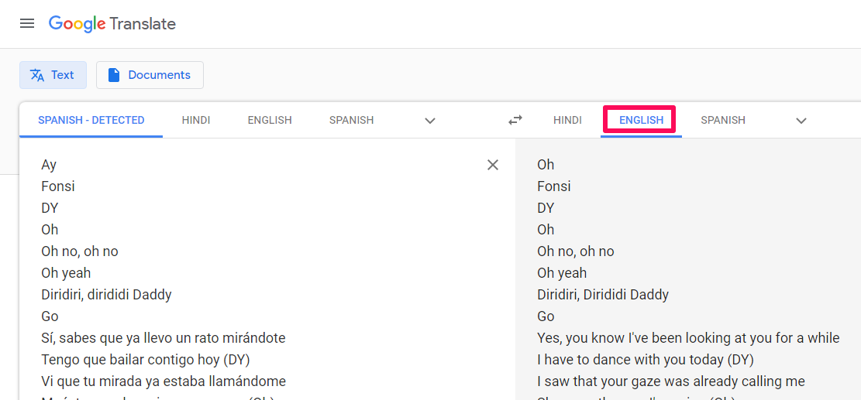The width and height of the screenshot is (861, 400).
Task: Clear the source text with X
Action: click(493, 165)
